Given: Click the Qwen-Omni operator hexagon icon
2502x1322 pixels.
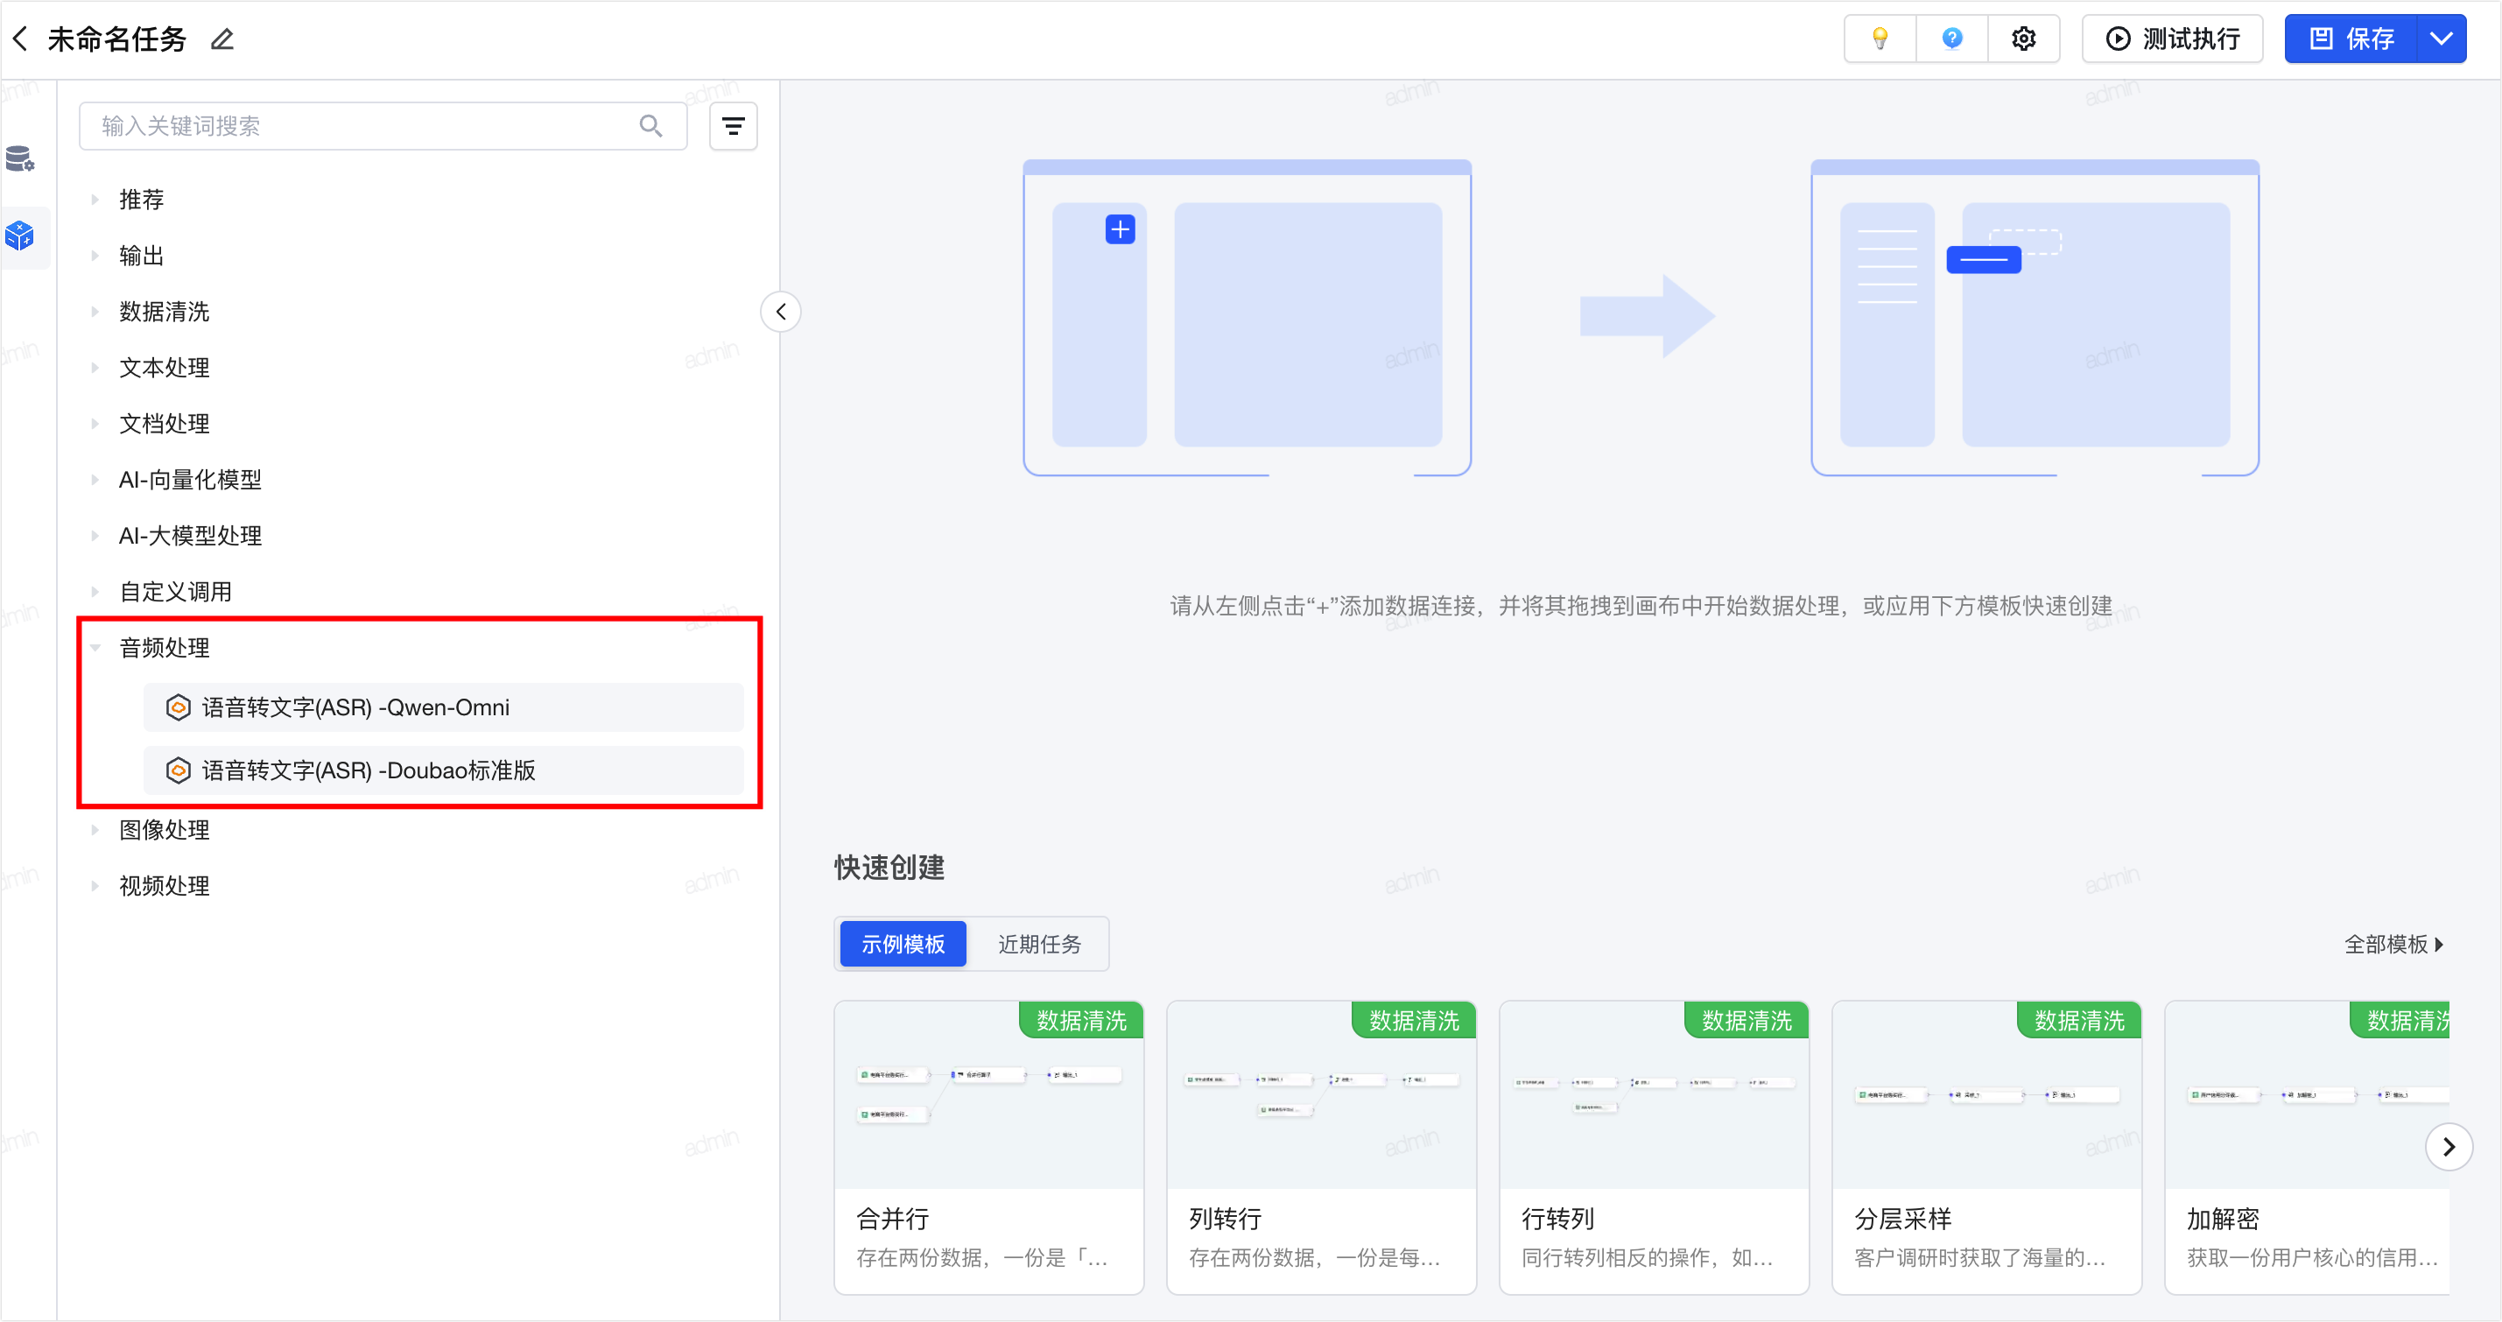Looking at the screenshot, I should coord(178,707).
